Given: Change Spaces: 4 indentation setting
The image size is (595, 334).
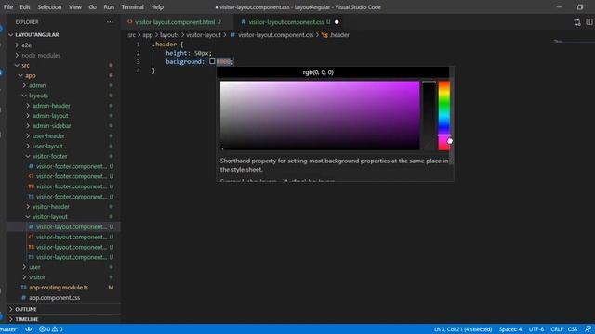Looking at the screenshot, I should [x=510, y=329].
